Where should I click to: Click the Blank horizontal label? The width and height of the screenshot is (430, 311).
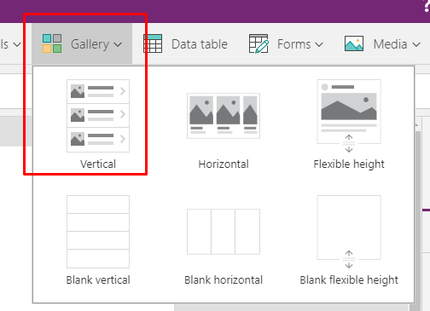[224, 279]
